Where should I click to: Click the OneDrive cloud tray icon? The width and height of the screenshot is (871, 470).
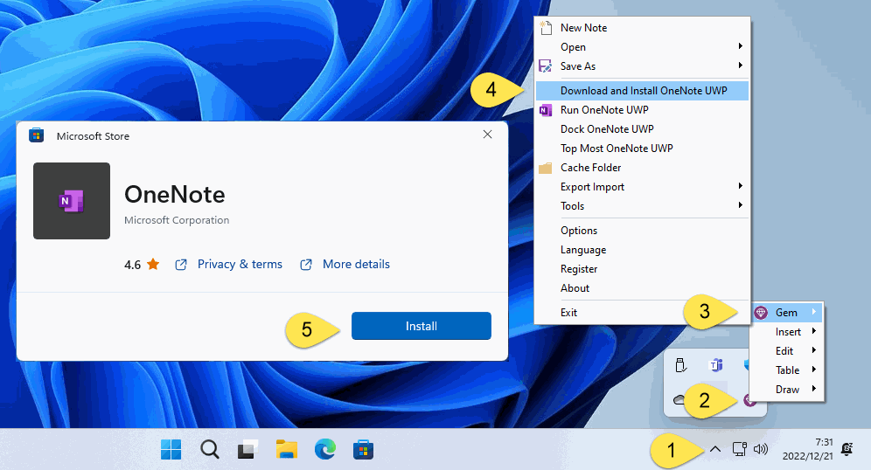pyautogui.click(x=679, y=399)
